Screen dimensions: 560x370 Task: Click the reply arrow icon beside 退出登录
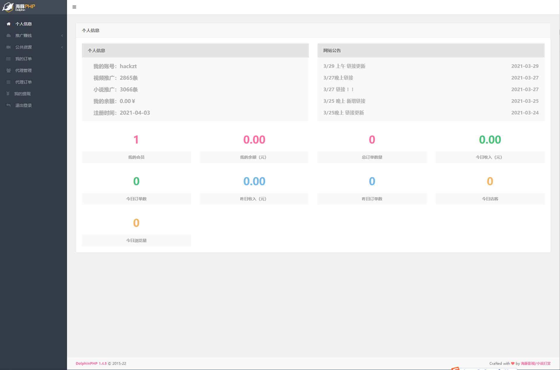click(8, 105)
